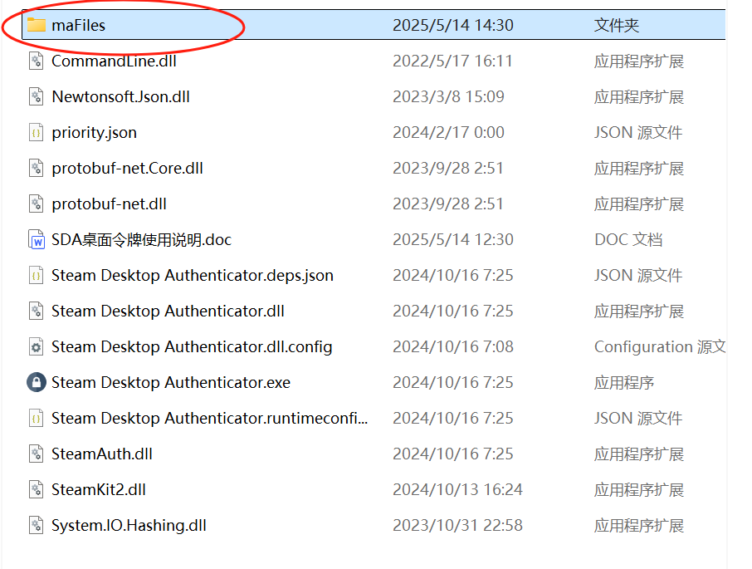
Task: Click CommandLine.dll date 2022/5/17 16:11
Action: (x=452, y=61)
